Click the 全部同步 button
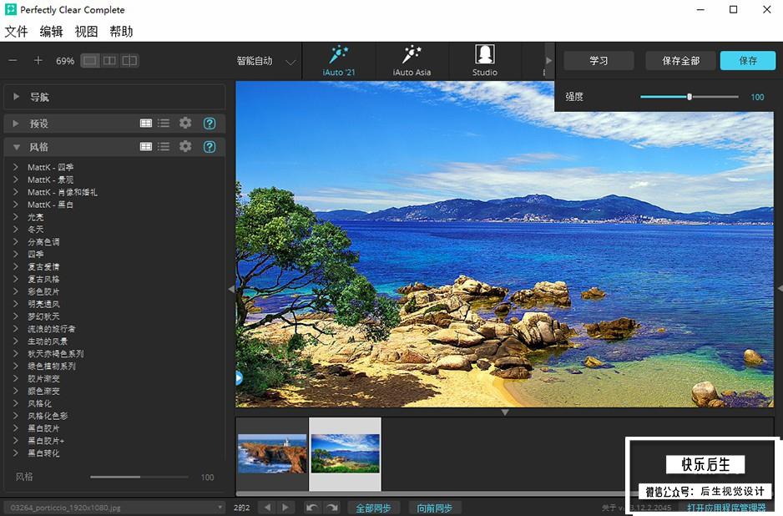This screenshot has height=516, width=783. point(373,508)
